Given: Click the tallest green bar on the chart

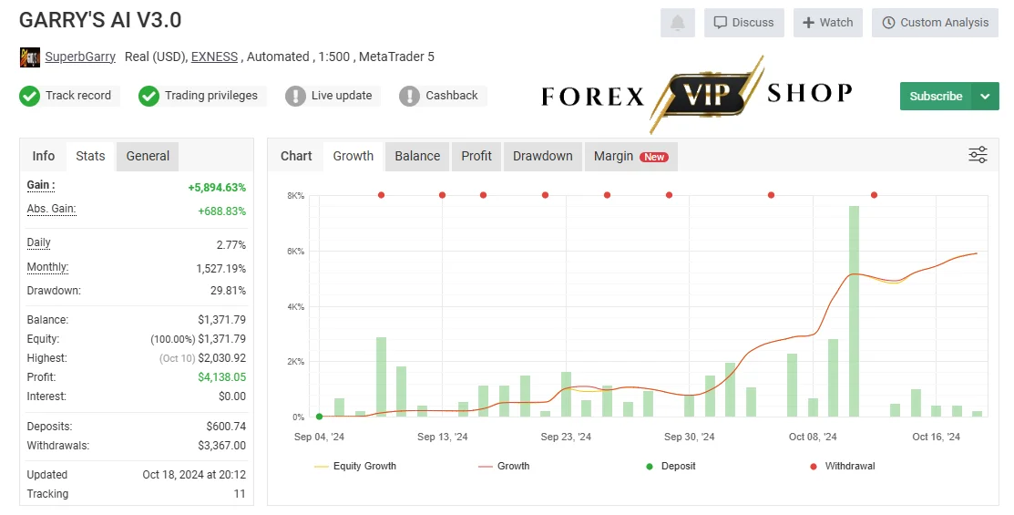Looking at the screenshot, I should point(855,311).
